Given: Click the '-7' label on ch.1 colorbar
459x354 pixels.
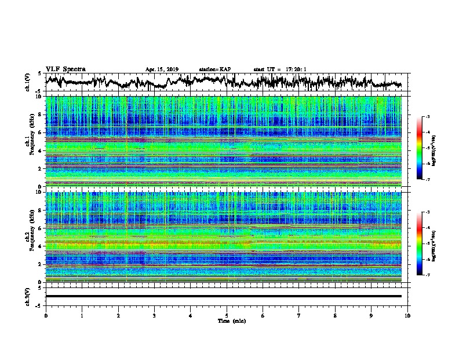Looking at the screenshot, I should (x=427, y=179).
